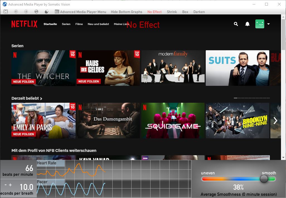Open Neu und beliebt page

point(98,24)
